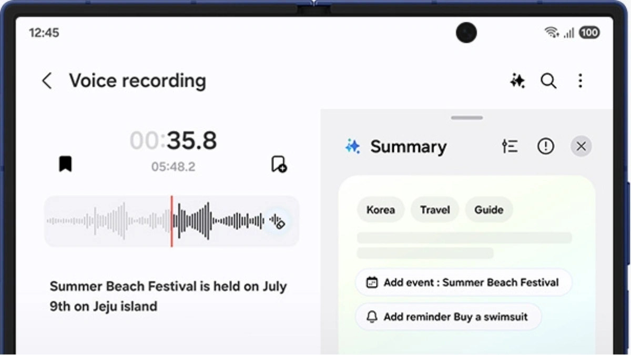Open the three-dot more options menu
This screenshot has width=631, height=355.
tap(580, 81)
